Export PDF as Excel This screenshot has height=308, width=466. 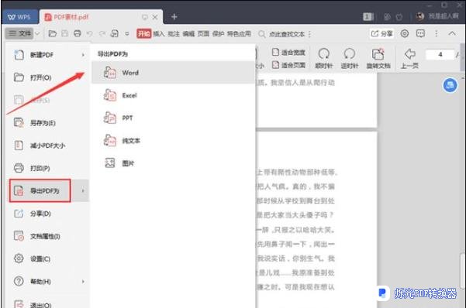click(x=173, y=95)
